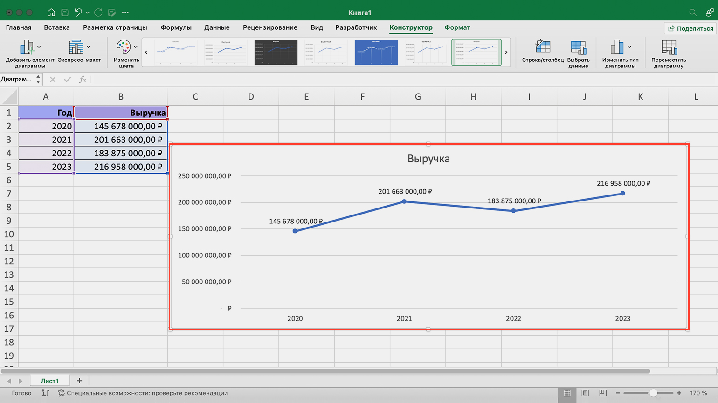Image resolution: width=718 pixels, height=403 pixels.
Task: Select the Формат tab
Action: coord(457,27)
